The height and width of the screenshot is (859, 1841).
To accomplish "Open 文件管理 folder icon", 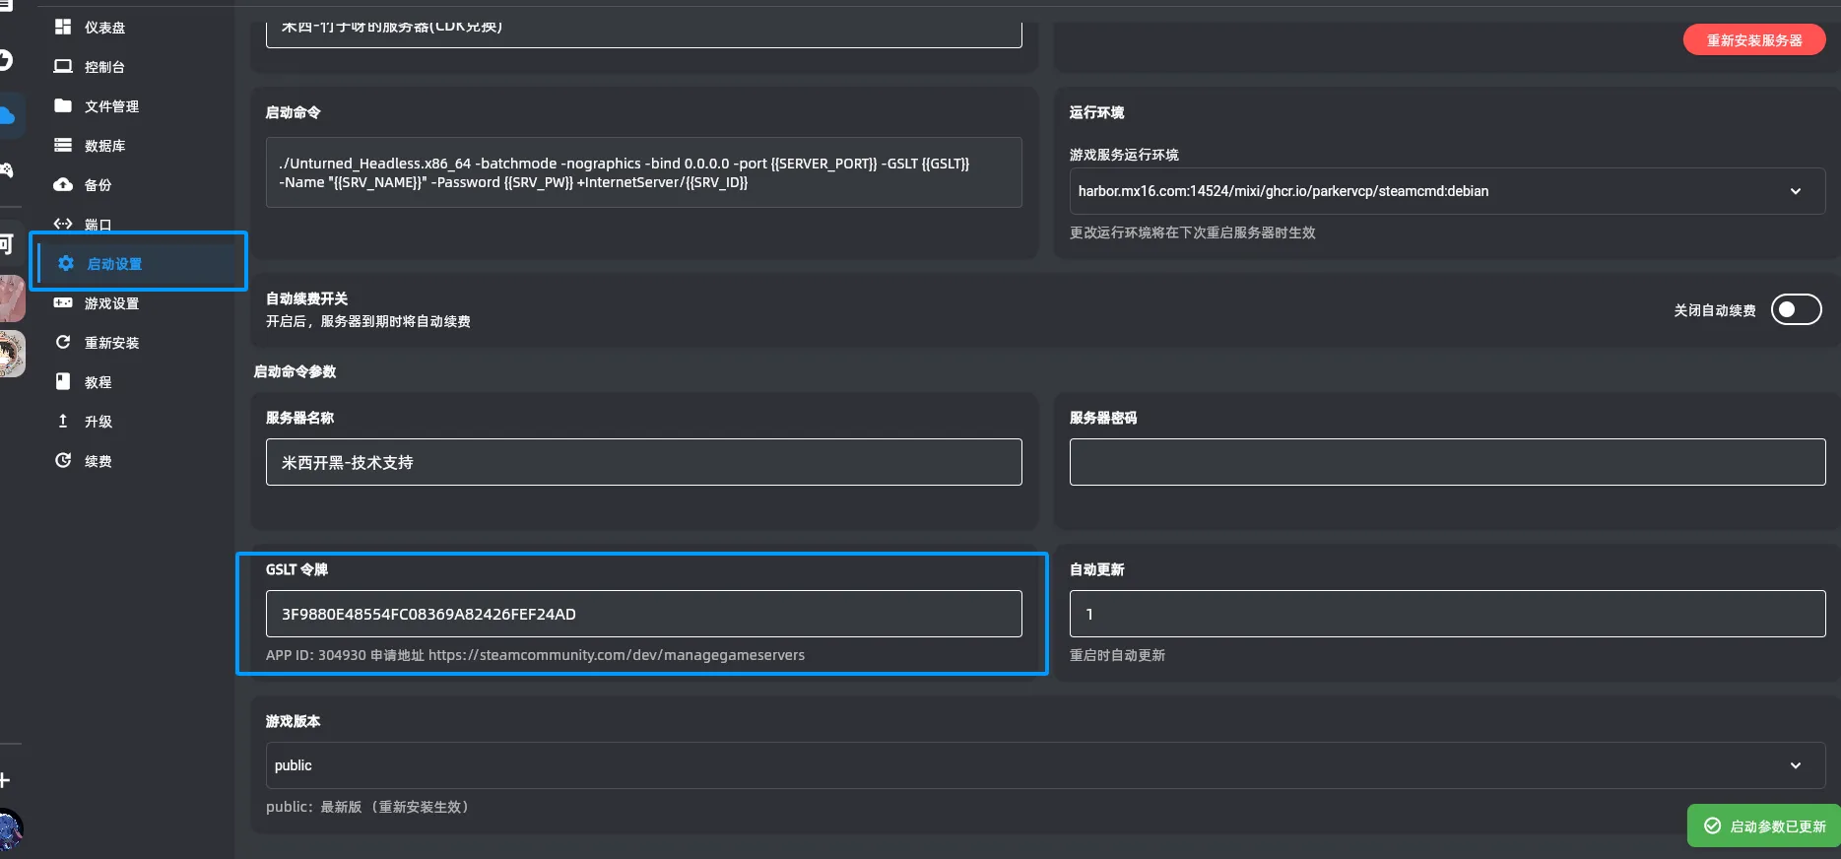I will pos(63,105).
